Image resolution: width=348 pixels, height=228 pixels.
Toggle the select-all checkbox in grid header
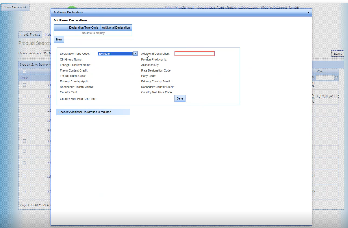pyautogui.click(x=24, y=71)
